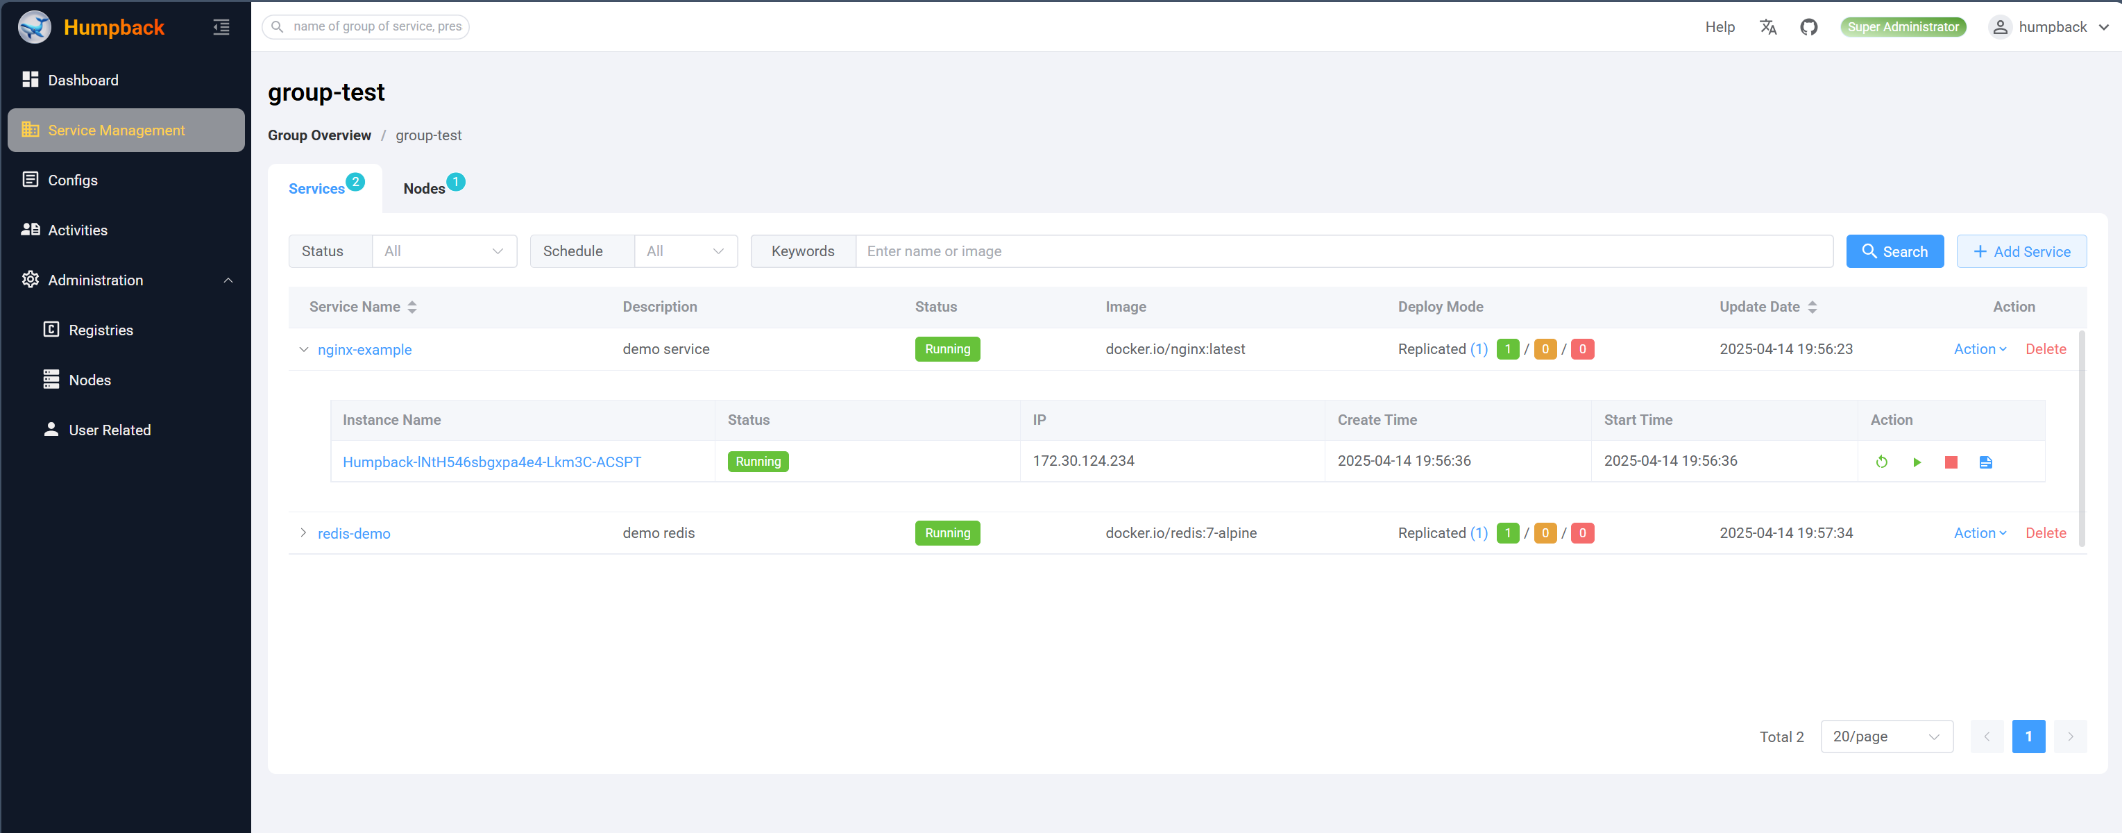Expand the redis-demo service row

(303, 533)
